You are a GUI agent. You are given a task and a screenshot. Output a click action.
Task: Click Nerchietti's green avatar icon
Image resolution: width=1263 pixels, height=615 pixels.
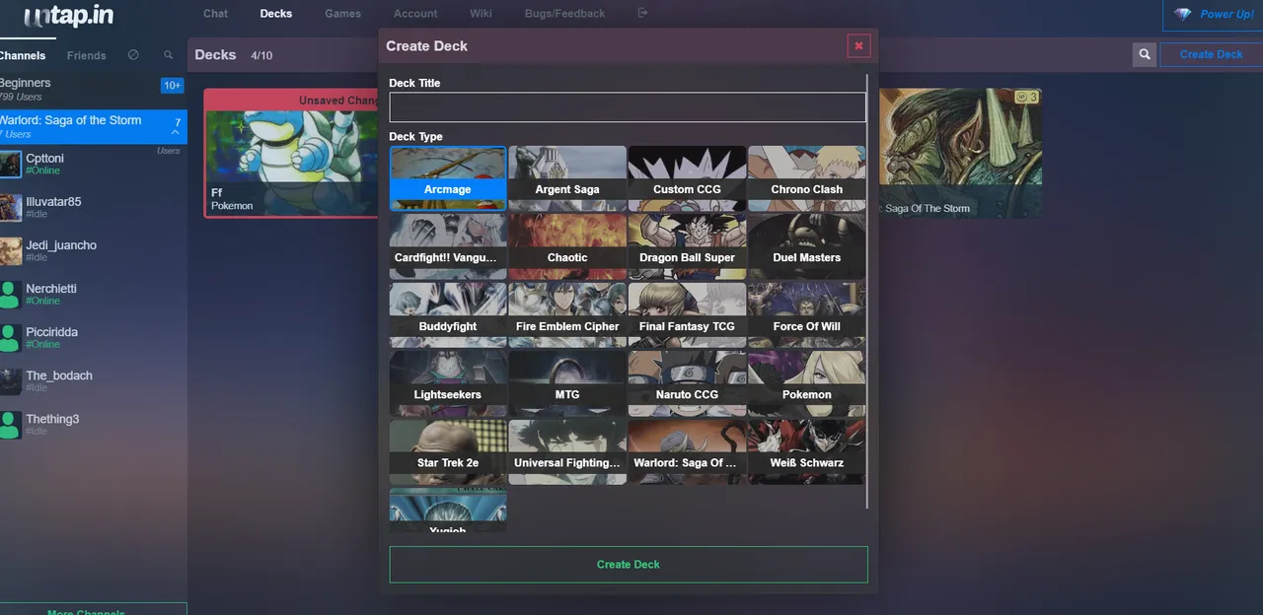click(10, 294)
